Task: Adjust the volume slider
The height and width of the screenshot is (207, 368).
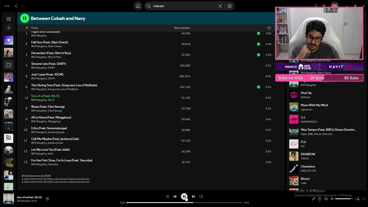Action: [344, 199]
